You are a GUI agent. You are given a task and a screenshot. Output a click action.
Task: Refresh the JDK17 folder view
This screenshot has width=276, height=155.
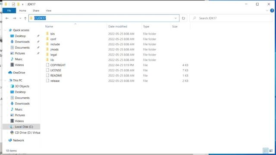pyautogui.click(x=183, y=18)
